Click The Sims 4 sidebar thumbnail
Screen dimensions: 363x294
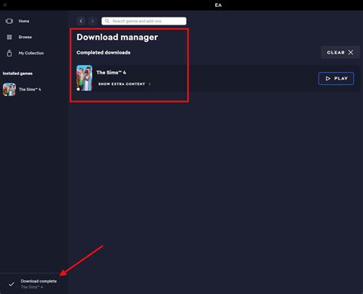click(x=9, y=90)
